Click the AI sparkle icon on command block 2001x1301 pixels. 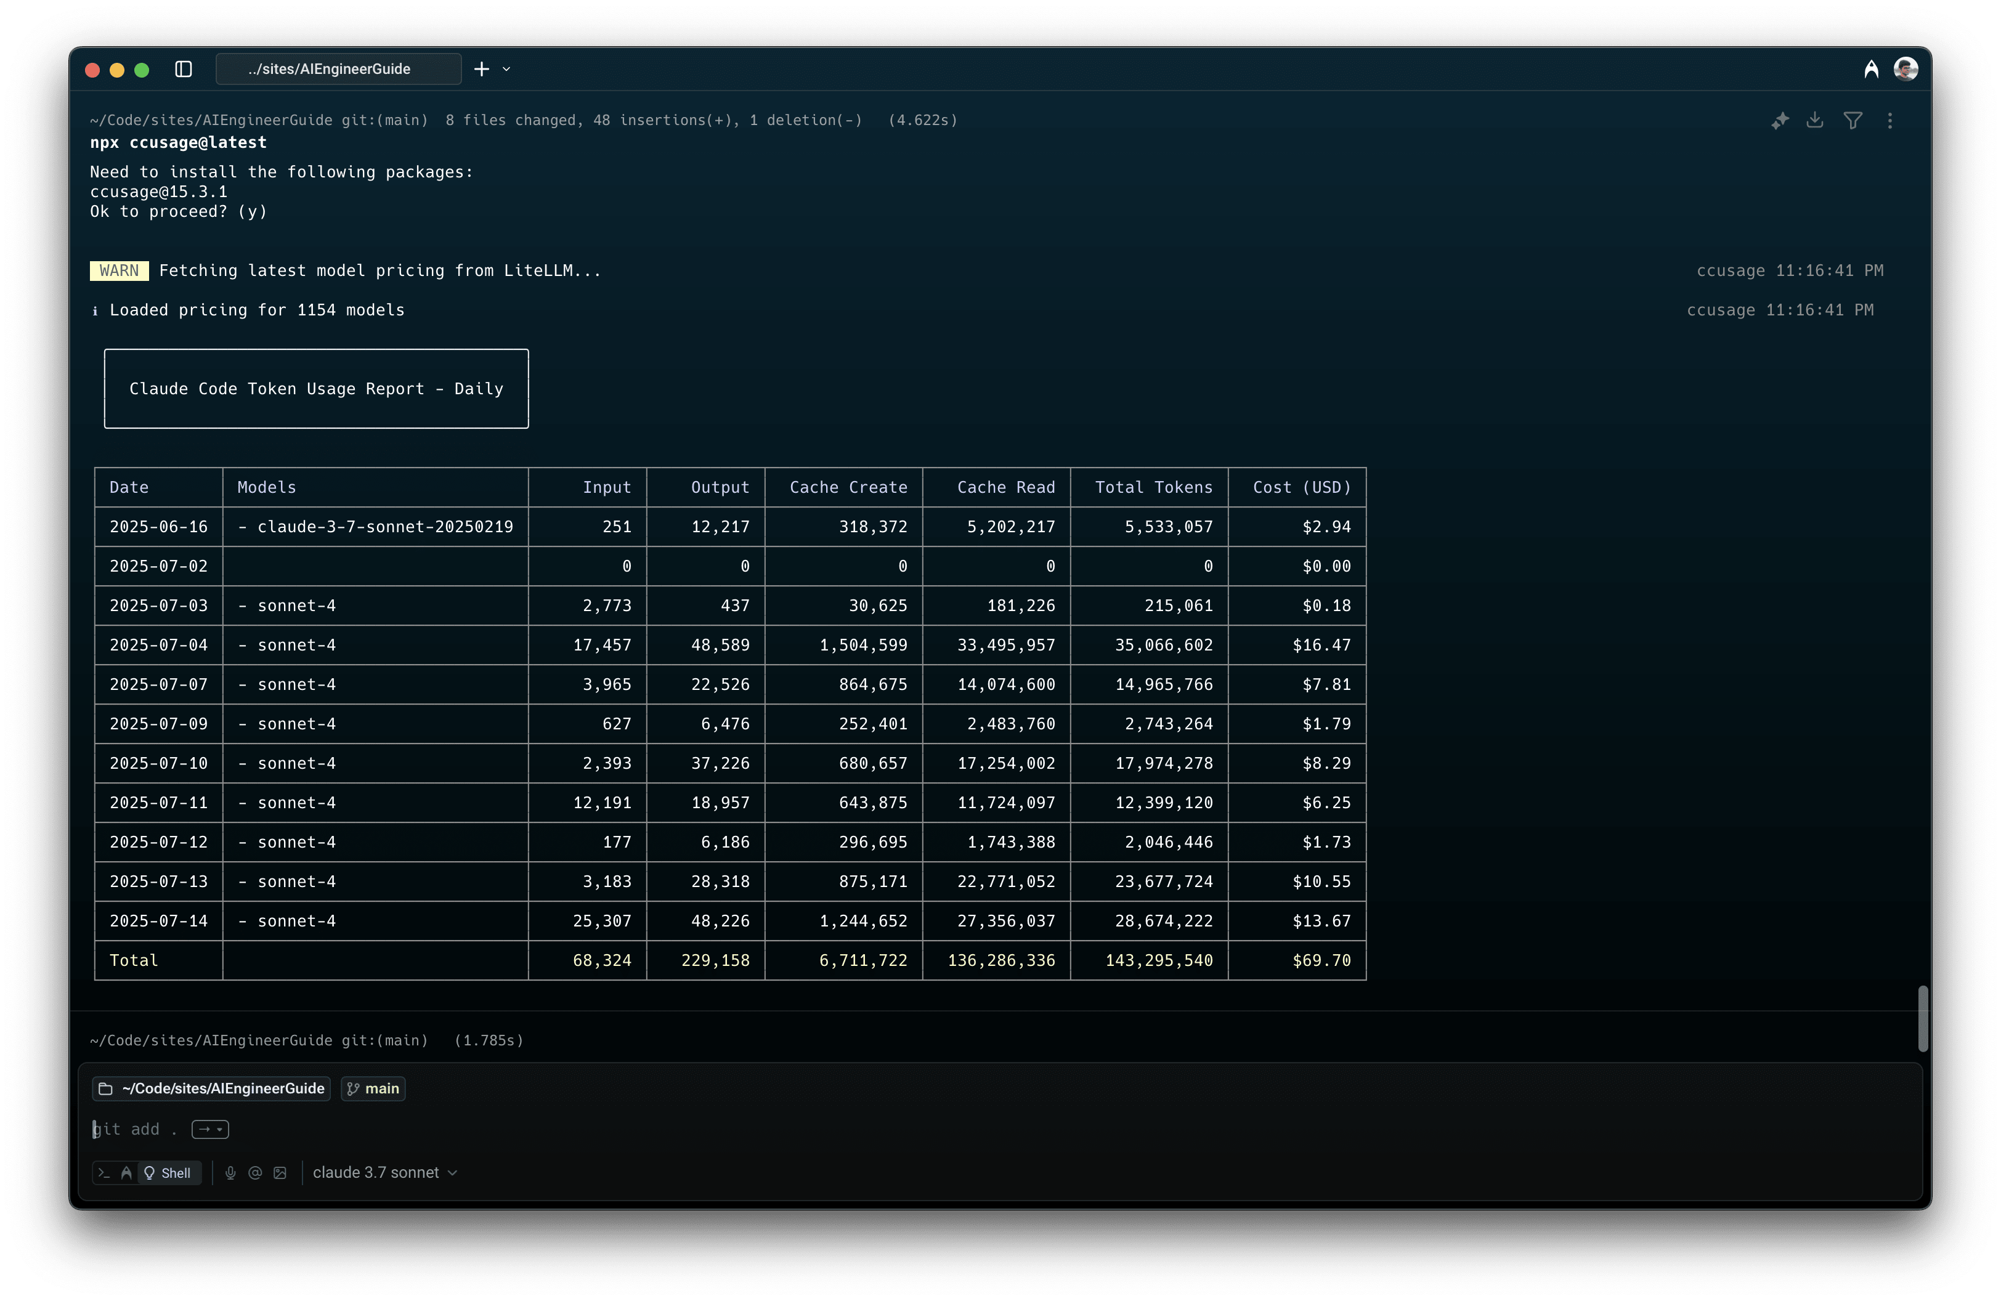(1780, 120)
